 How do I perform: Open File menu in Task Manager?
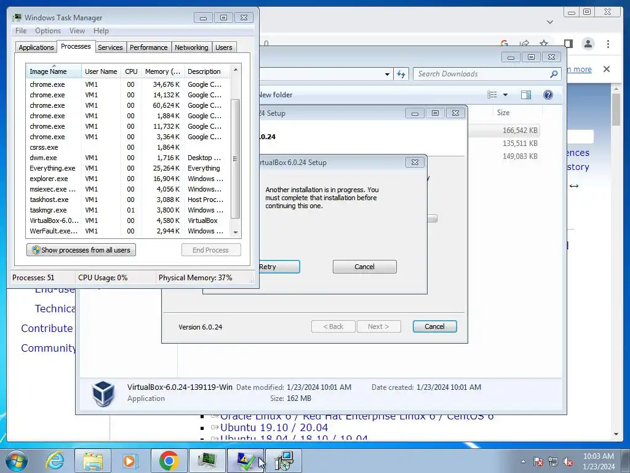point(21,31)
